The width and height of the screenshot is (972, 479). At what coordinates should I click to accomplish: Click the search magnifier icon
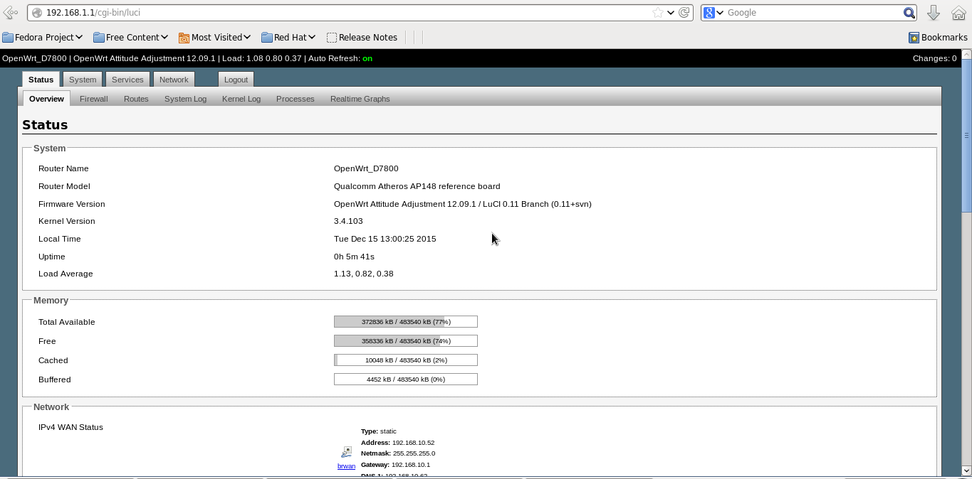(909, 13)
